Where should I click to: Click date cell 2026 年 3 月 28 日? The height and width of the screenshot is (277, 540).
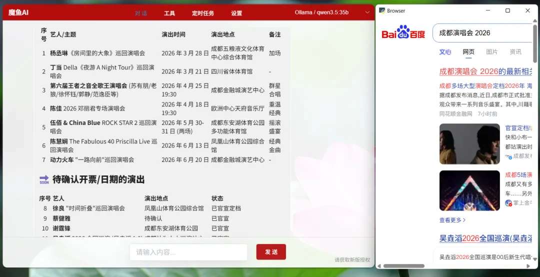(185, 53)
